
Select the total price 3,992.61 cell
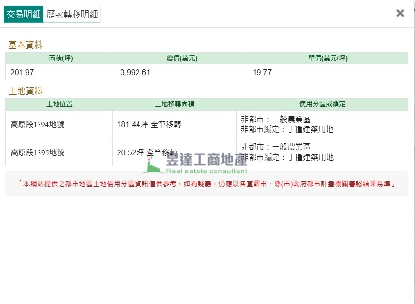[136, 72]
